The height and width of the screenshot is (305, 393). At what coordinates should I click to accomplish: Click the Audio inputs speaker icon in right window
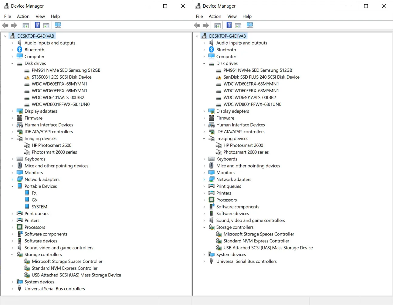(212, 43)
